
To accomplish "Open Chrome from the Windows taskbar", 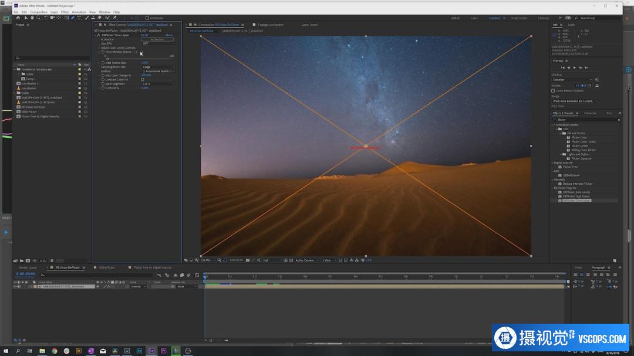I will tap(54, 351).
